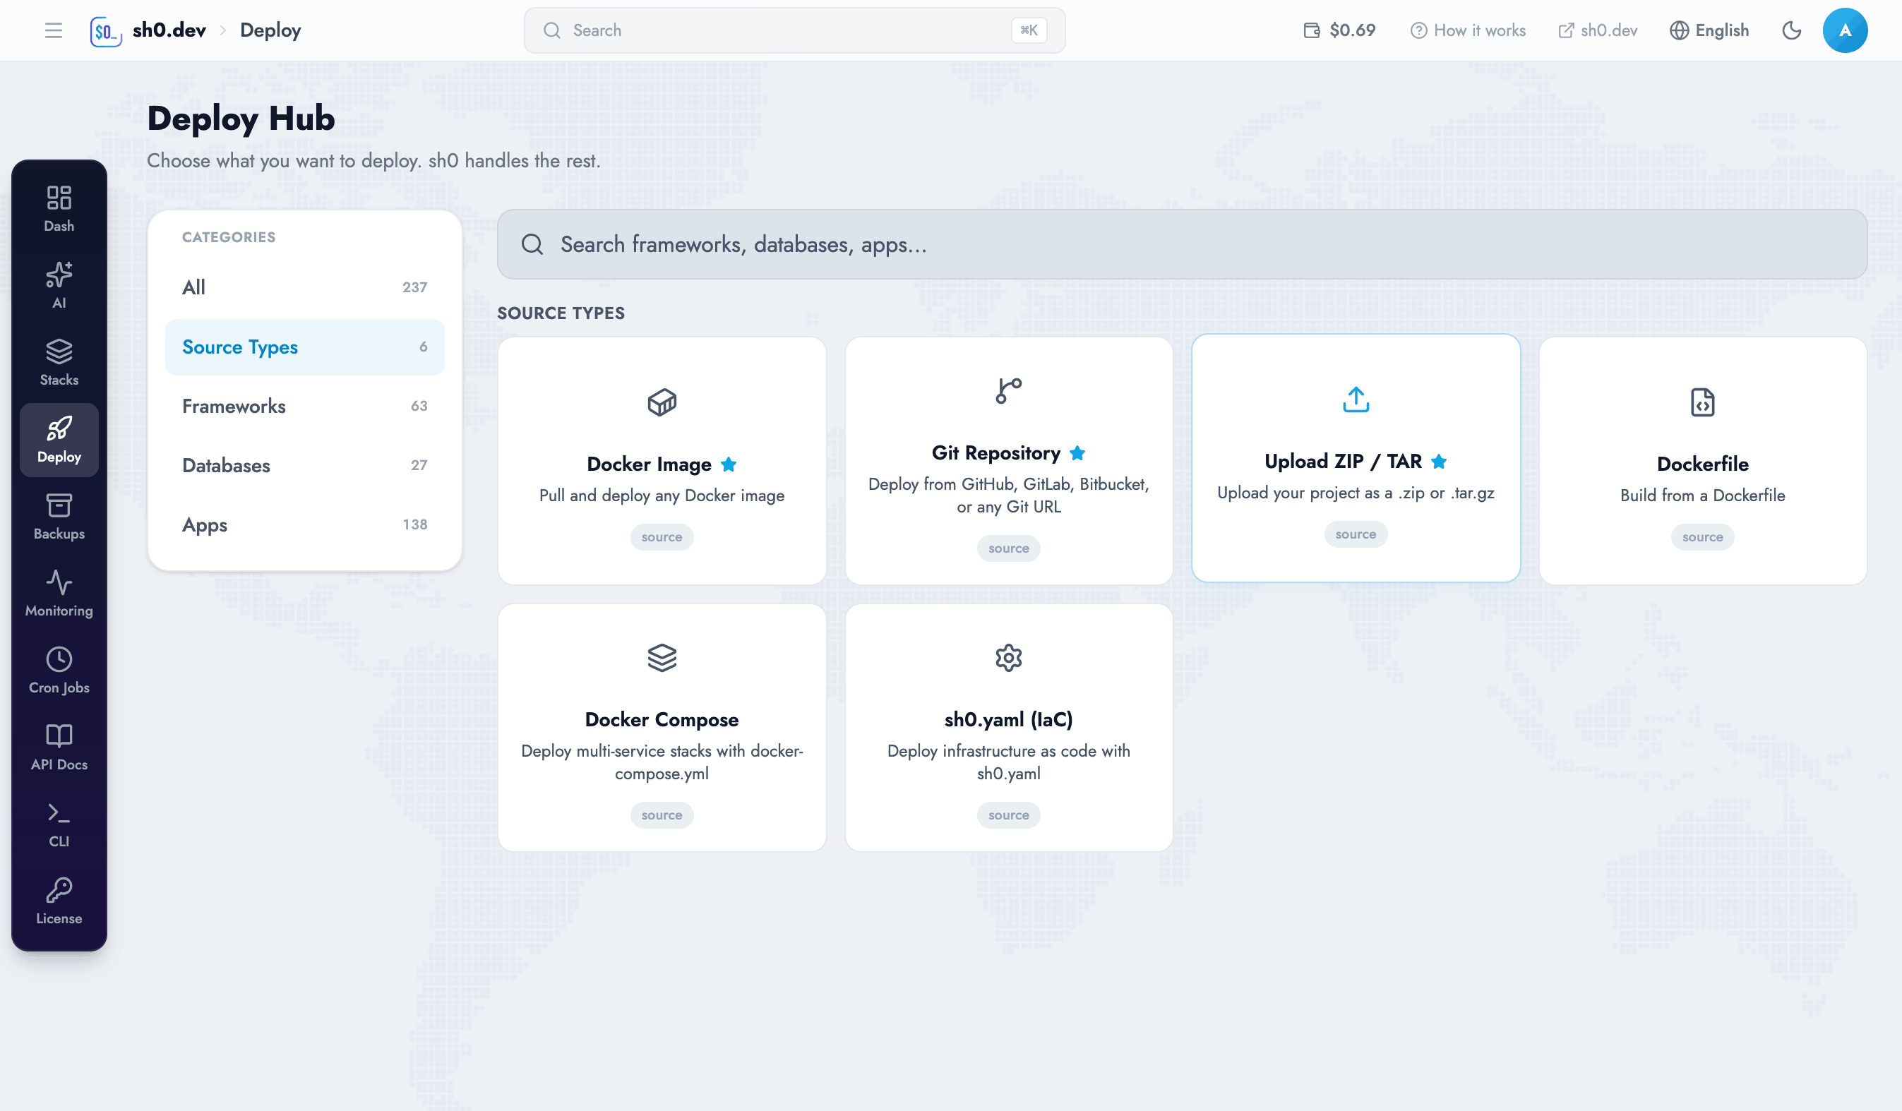Click the Docker Compose layers icon

[662, 657]
